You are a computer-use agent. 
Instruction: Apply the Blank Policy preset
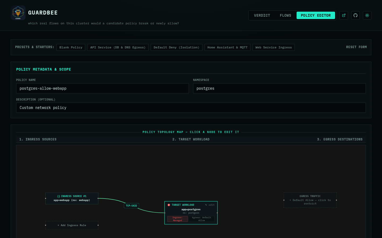71,47
